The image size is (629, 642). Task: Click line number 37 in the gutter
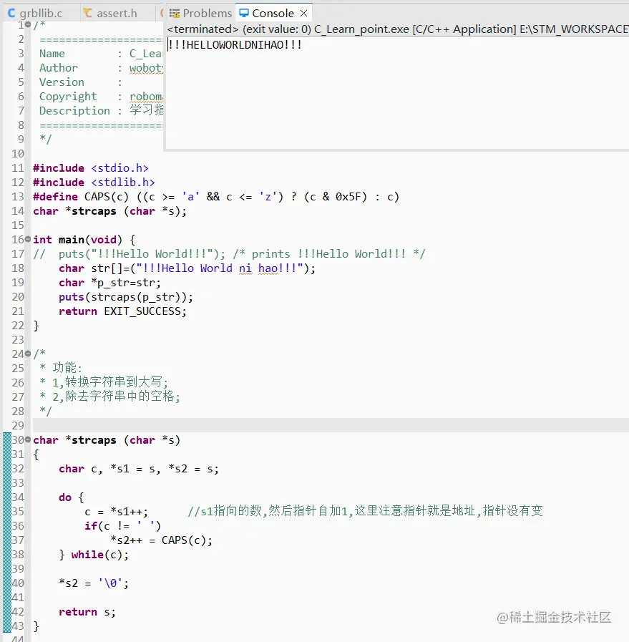[18, 540]
